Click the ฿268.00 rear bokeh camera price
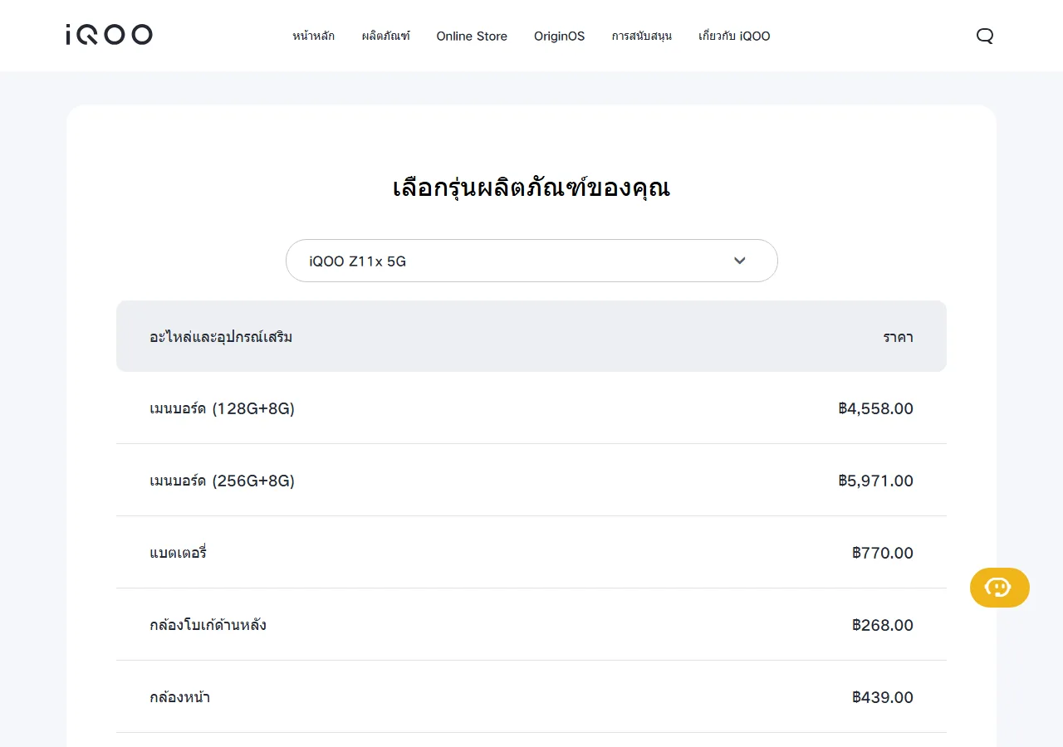The height and width of the screenshot is (747, 1063). (883, 625)
